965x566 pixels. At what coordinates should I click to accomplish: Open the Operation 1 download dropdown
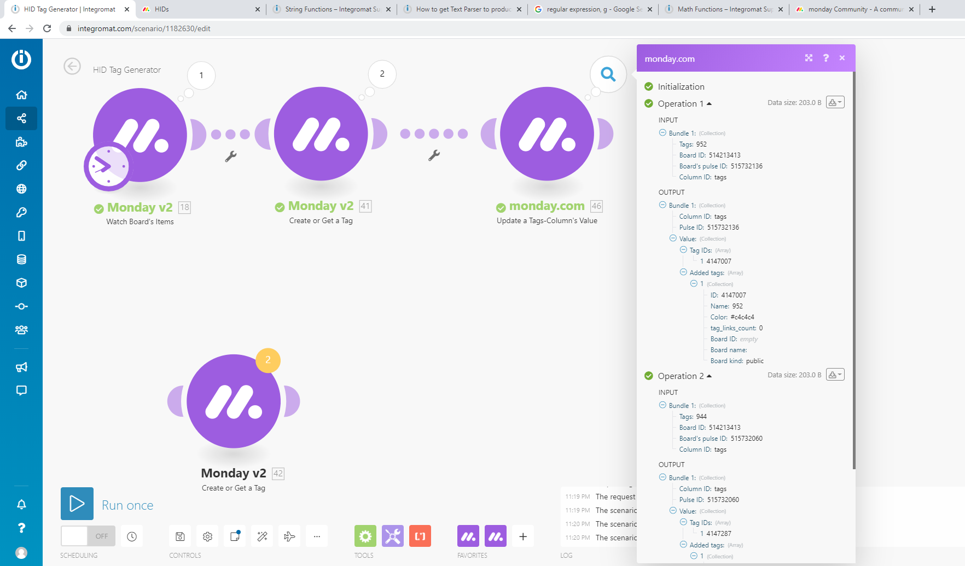pos(835,102)
